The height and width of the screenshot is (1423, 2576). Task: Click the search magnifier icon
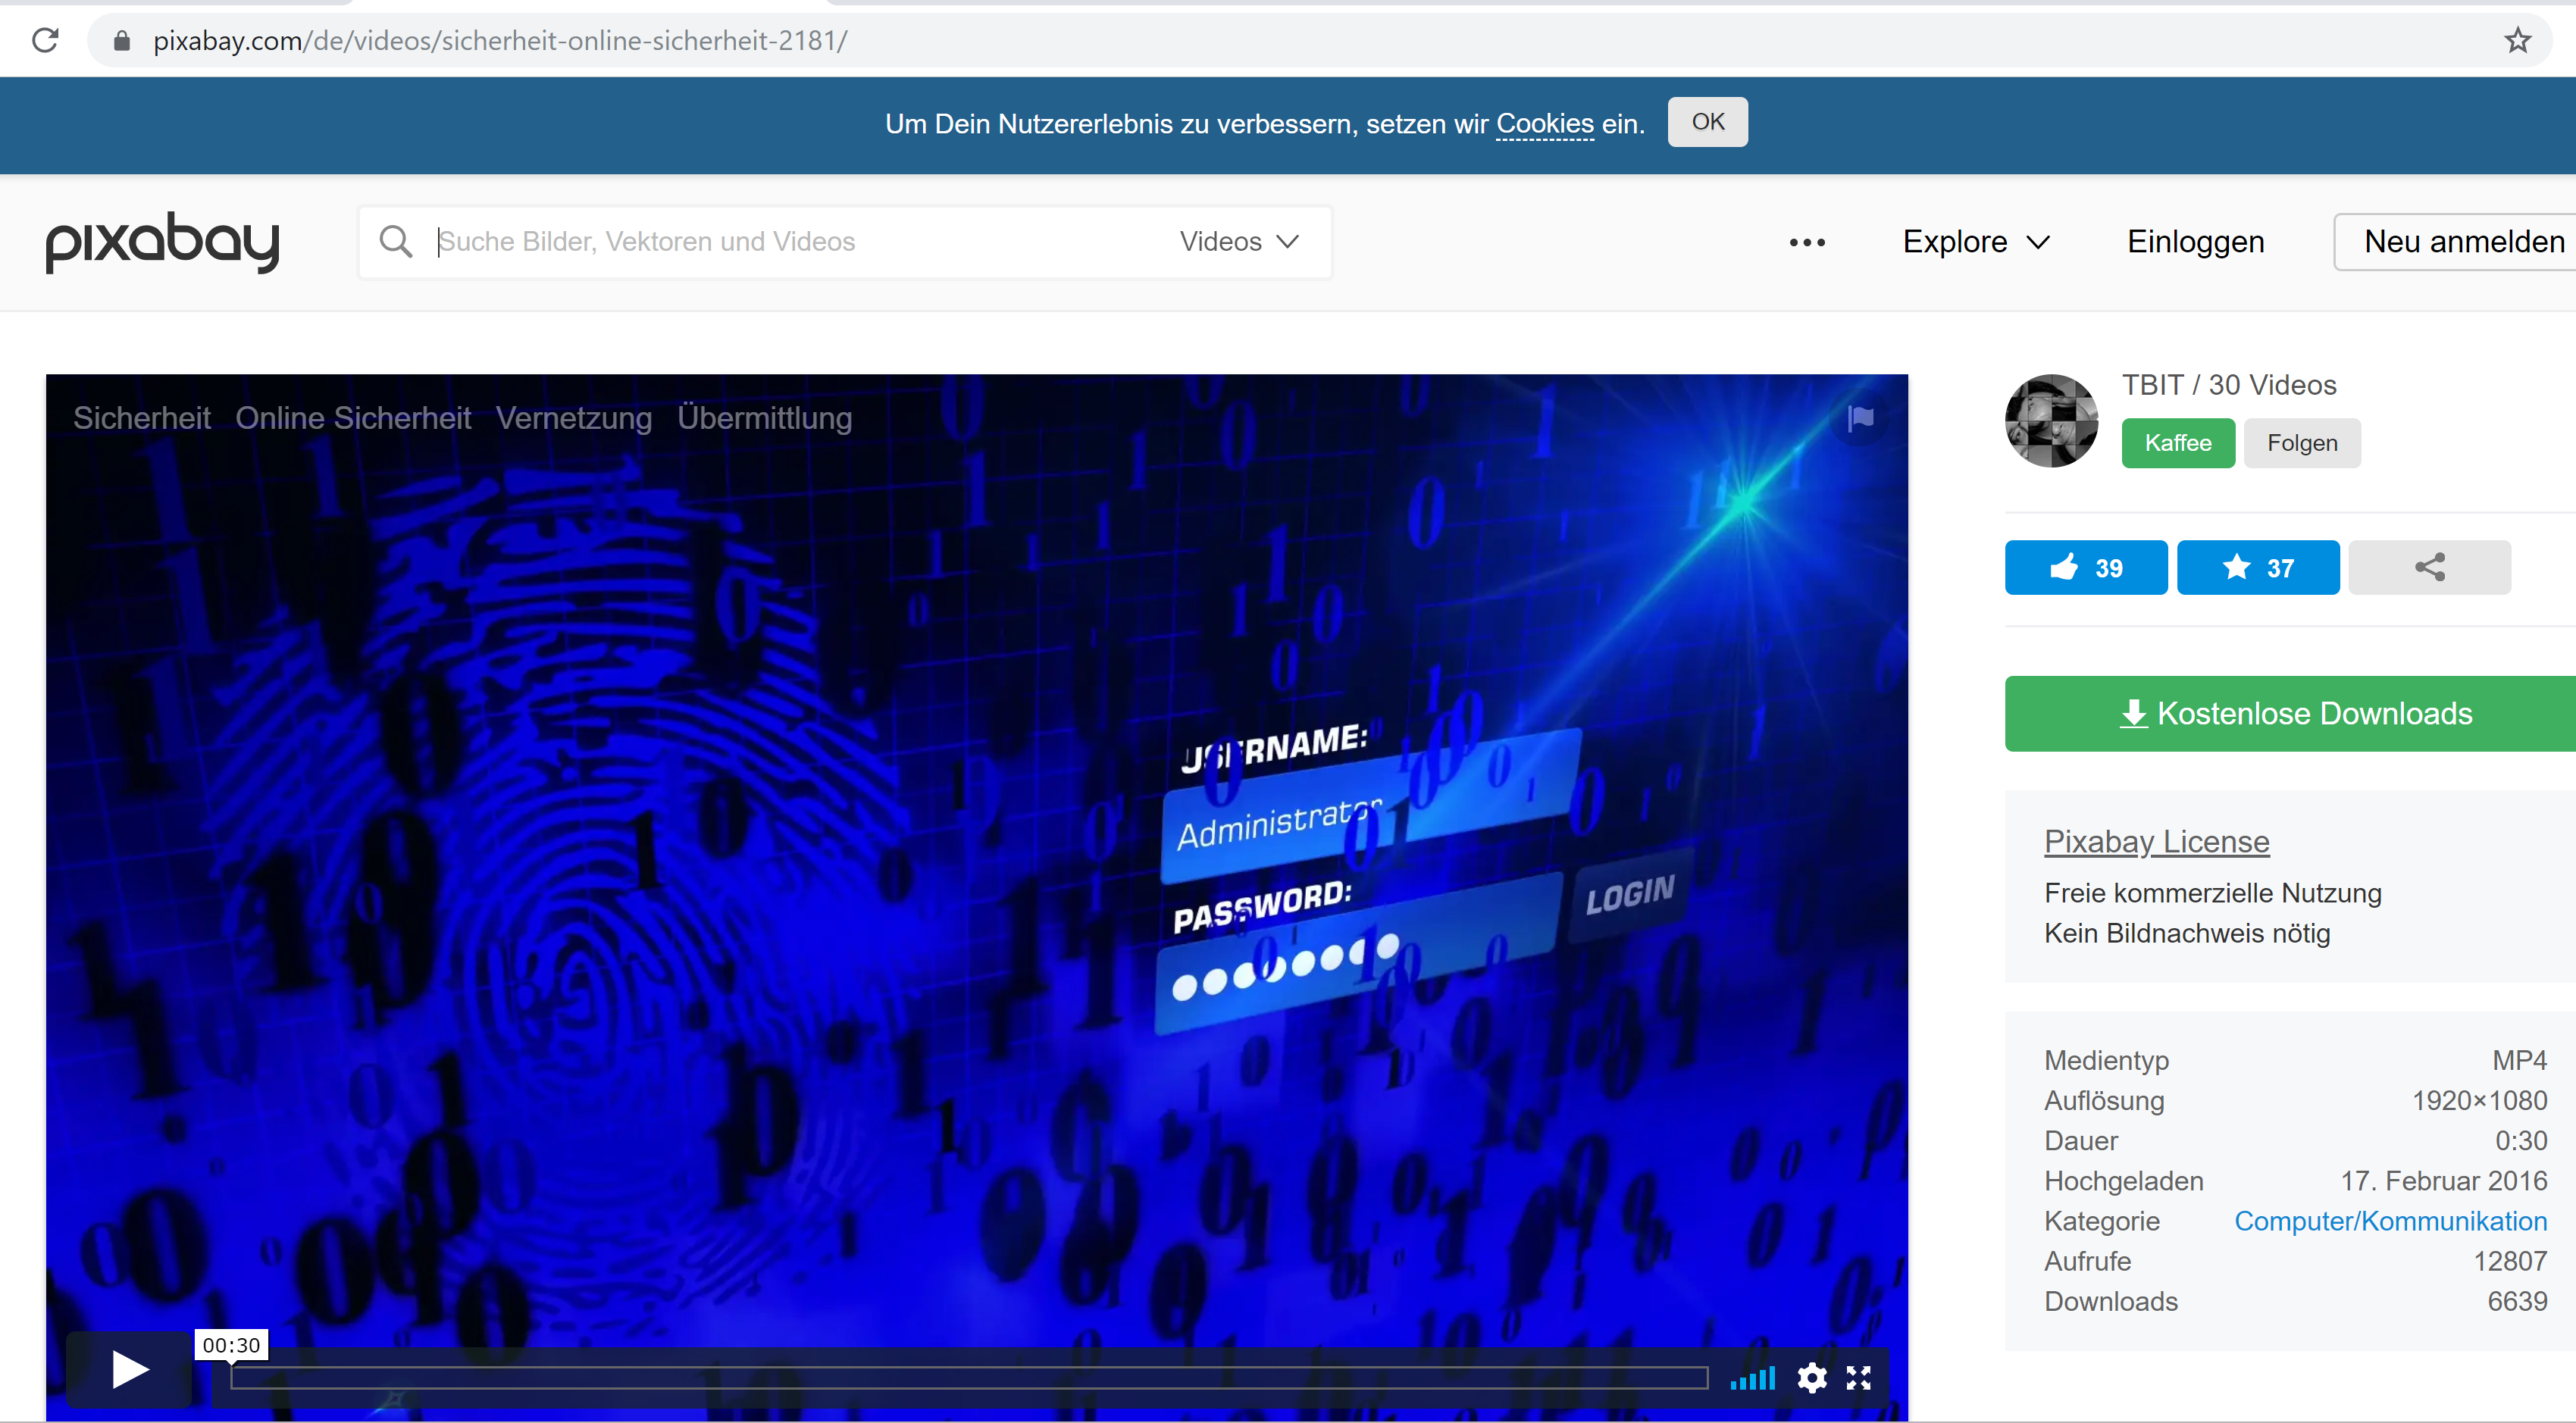(396, 241)
